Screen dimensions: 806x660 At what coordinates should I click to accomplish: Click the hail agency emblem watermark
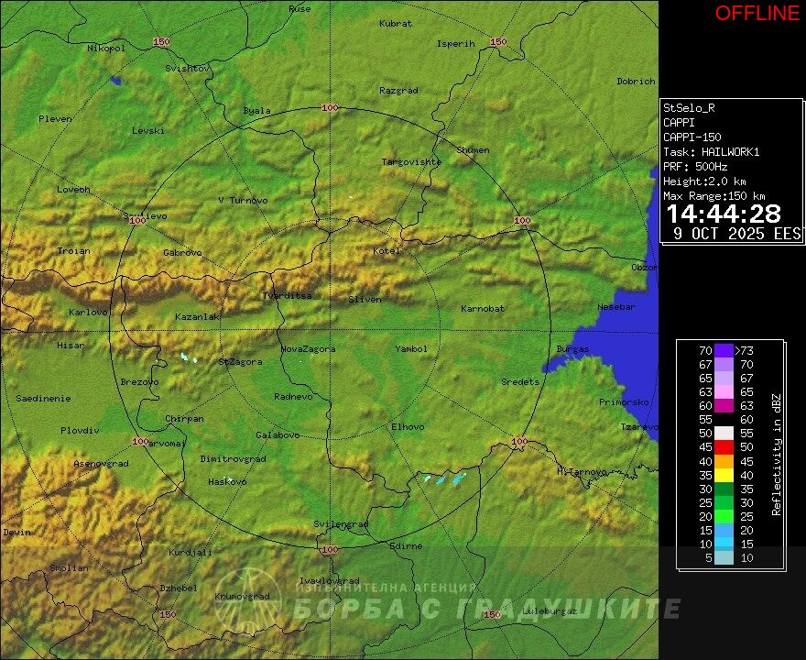pyautogui.click(x=246, y=599)
